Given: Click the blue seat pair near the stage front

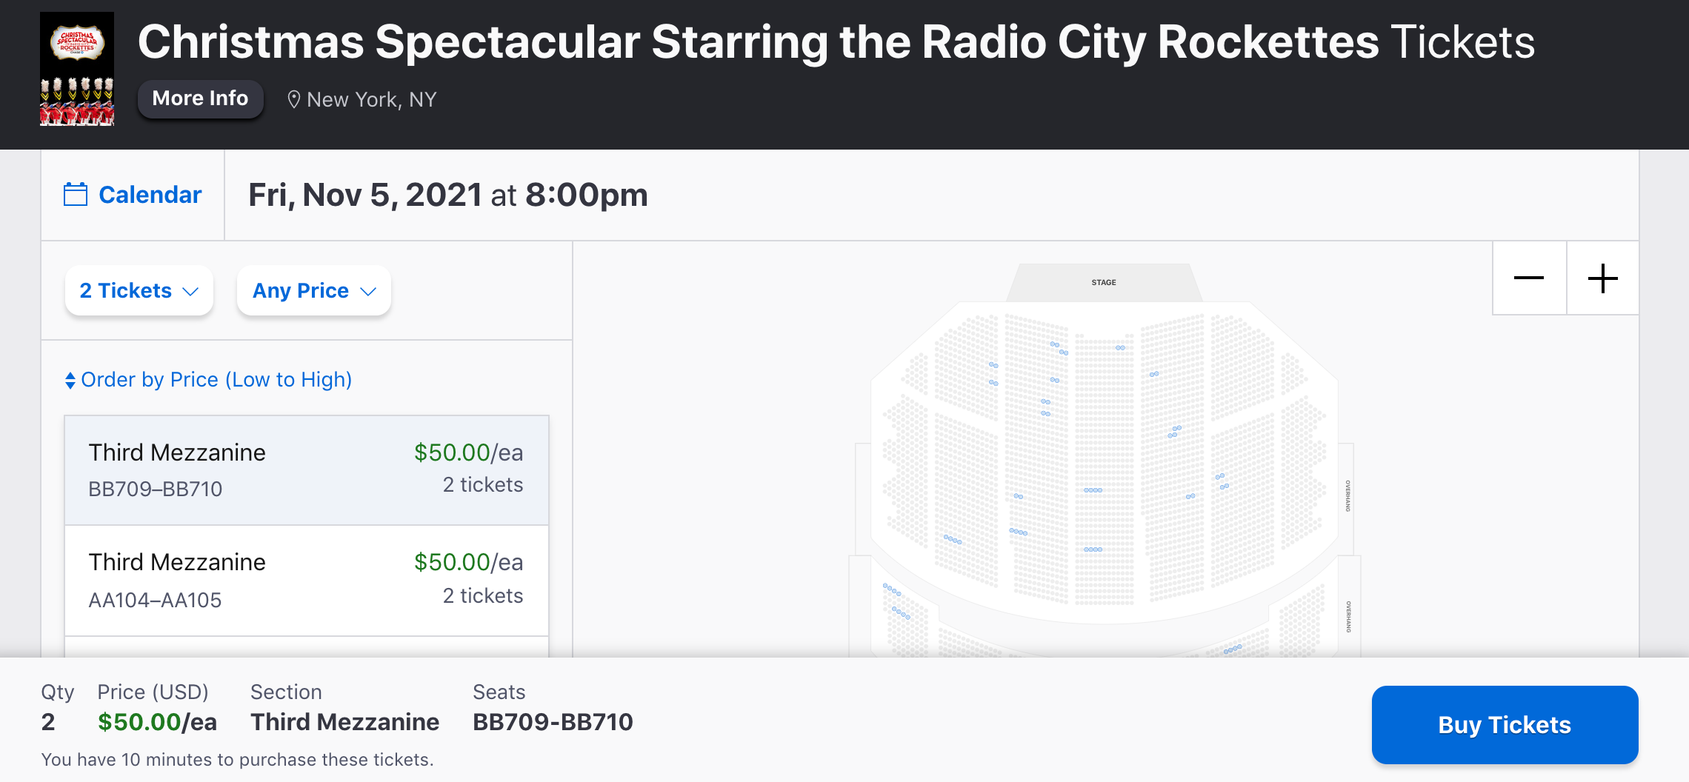Looking at the screenshot, I should pyautogui.click(x=1120, y=347).
